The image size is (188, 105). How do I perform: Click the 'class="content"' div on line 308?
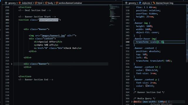coord(42,39)
